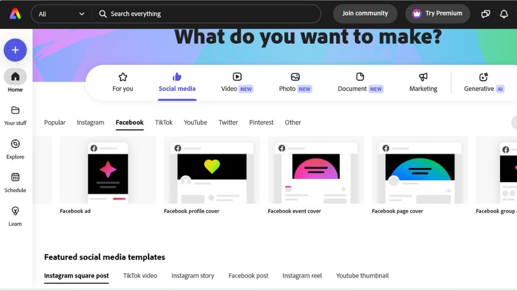Click the Facebook page cover label

397,211
